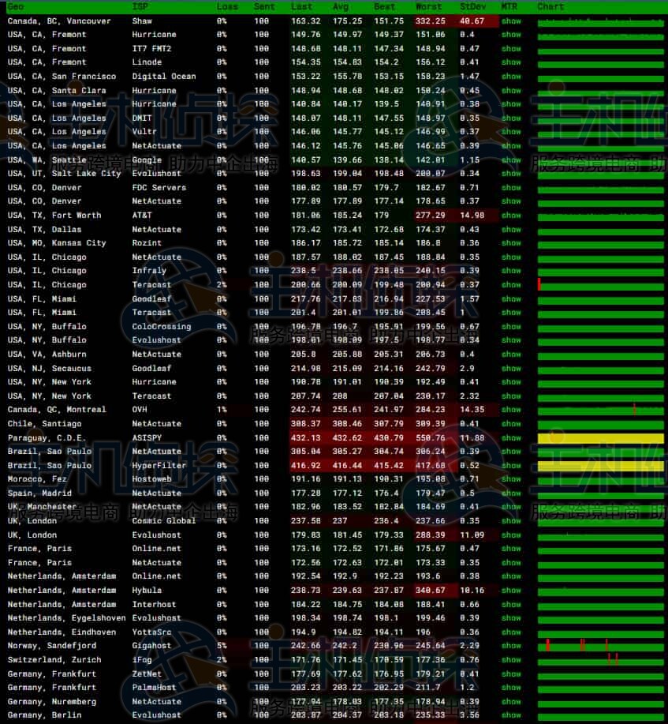Viewport: 668px width, 724px height.
Task: Click ISP cell 'PalmaHost'
Action: 154,688
